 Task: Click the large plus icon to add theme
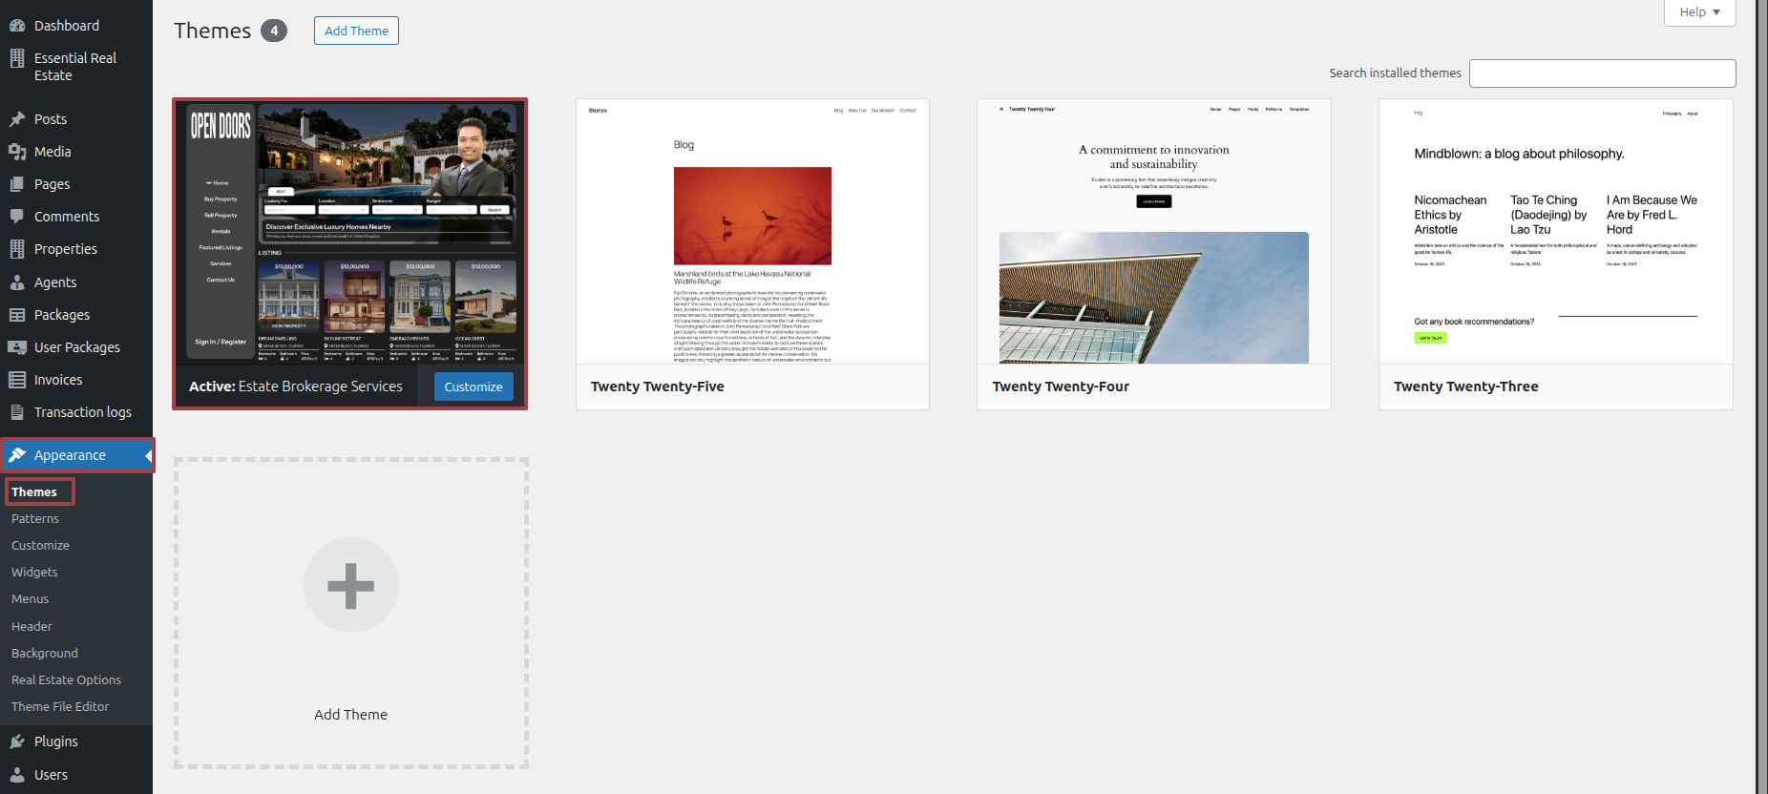coord(350,585)
